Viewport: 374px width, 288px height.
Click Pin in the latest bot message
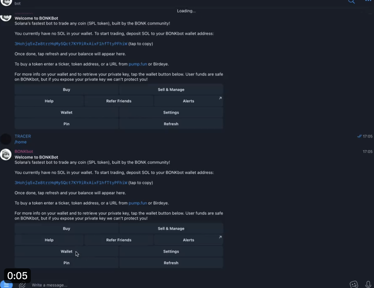click(67, 263)
